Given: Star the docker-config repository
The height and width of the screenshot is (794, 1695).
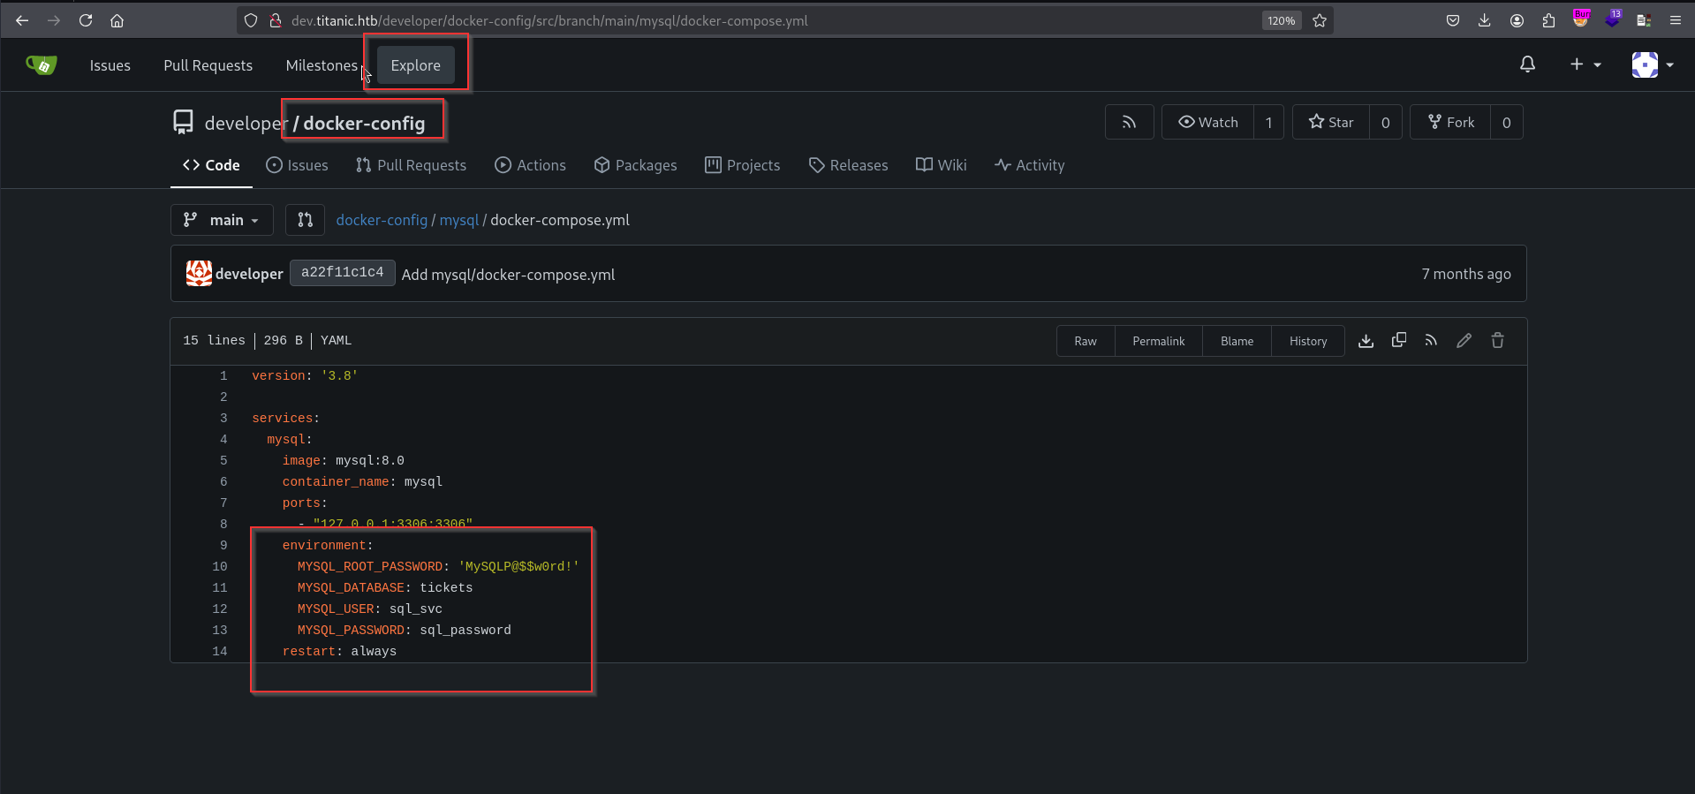Looking at the screenshot, I should (1331, 123).
